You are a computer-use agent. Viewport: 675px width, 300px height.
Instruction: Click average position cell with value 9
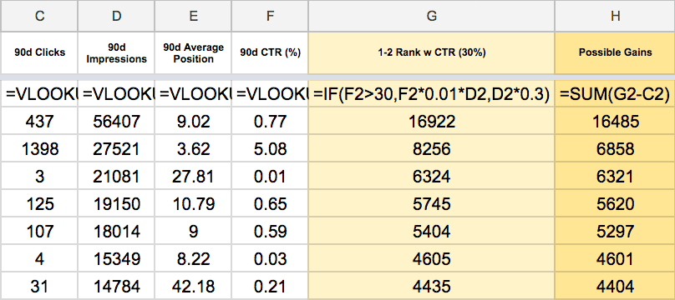click(x=193, y=231)
